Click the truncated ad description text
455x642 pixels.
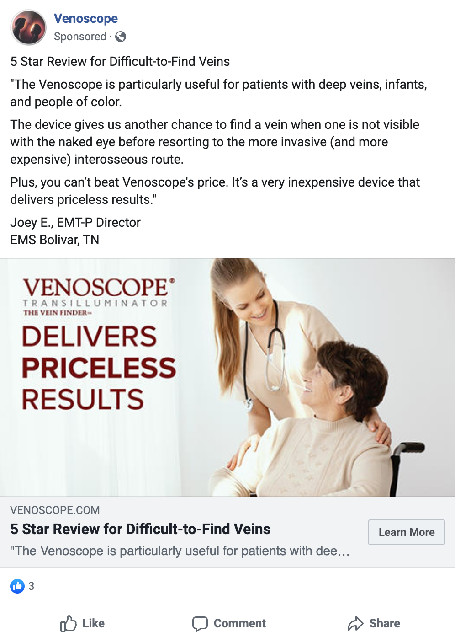[180, 551]
